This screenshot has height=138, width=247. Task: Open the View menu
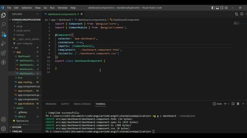click(38, 8)
